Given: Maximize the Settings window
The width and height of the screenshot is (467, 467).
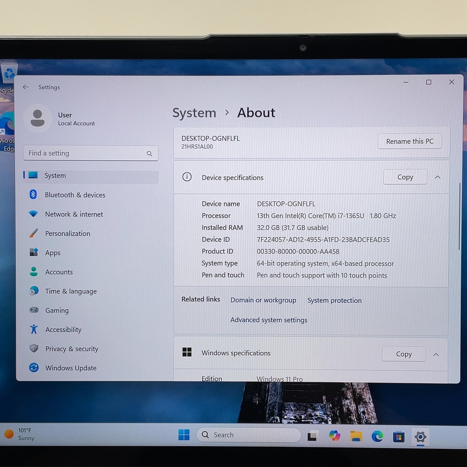Looking at the screenshot, I should coord(429,82).
